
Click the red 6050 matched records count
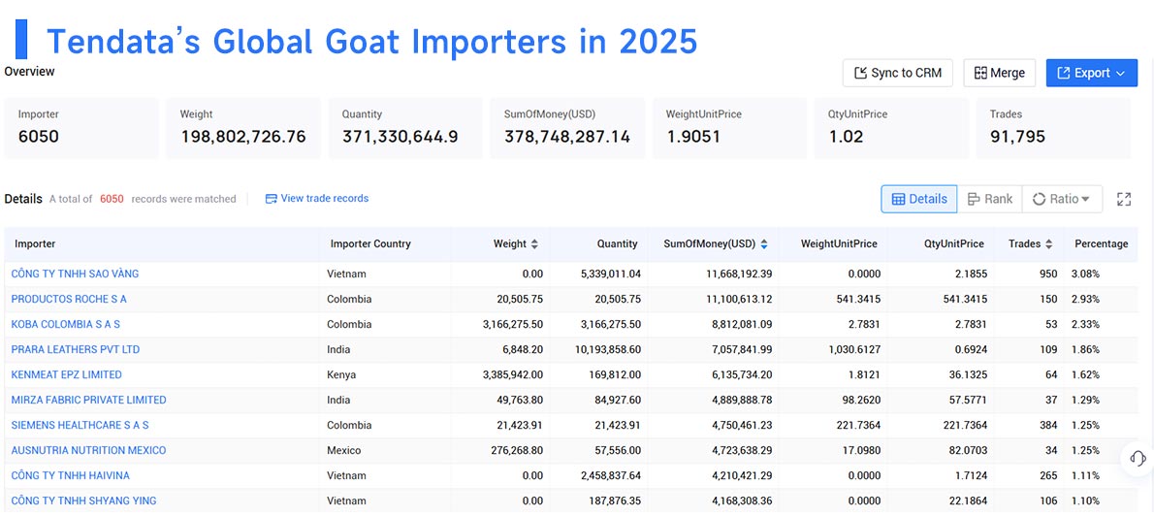click(112, 199)
